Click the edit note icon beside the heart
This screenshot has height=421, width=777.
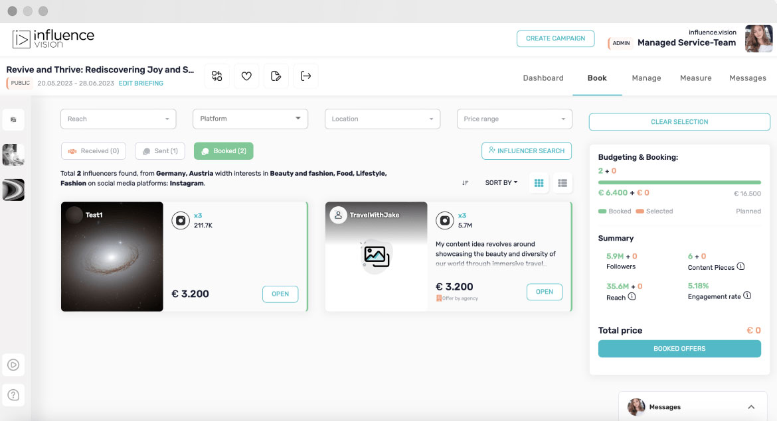point(276,76)
